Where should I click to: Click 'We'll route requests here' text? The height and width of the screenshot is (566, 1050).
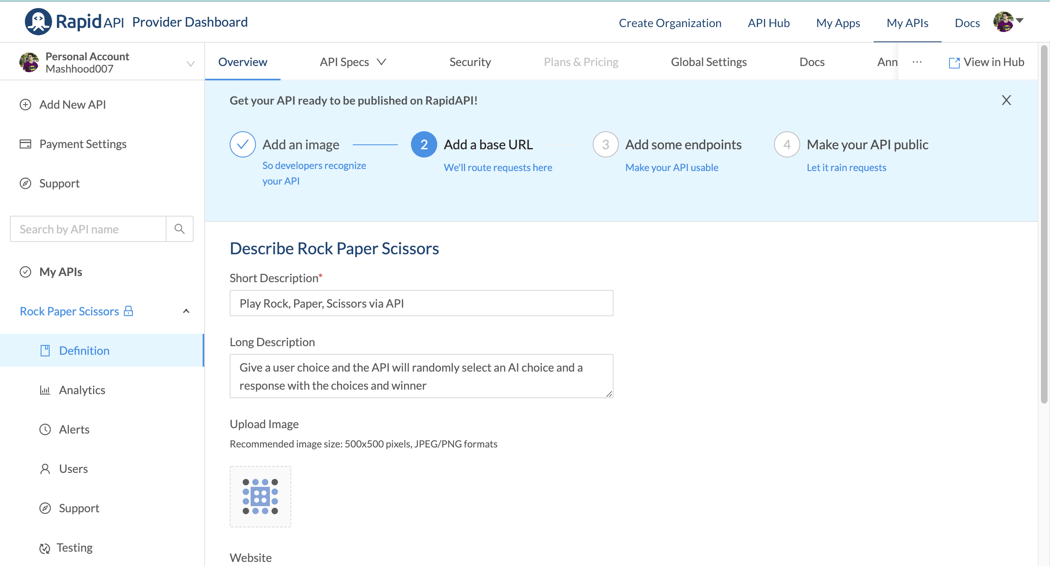(498, 167)
